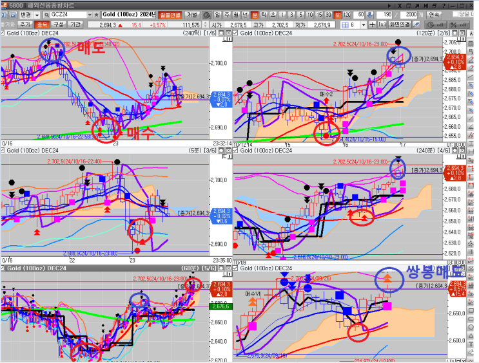The height and width of the screenshot is (363, 479).
Task: Select the single eraser tool in sidebar
Action: (x=471, y=68)
